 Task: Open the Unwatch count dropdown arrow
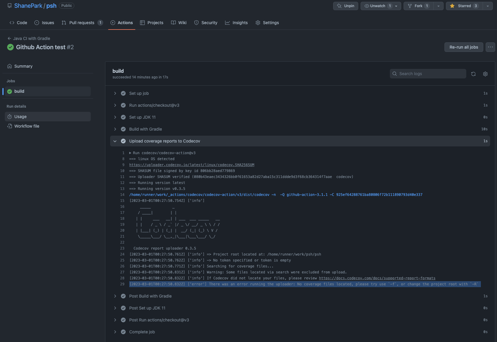tap(397, 6)
